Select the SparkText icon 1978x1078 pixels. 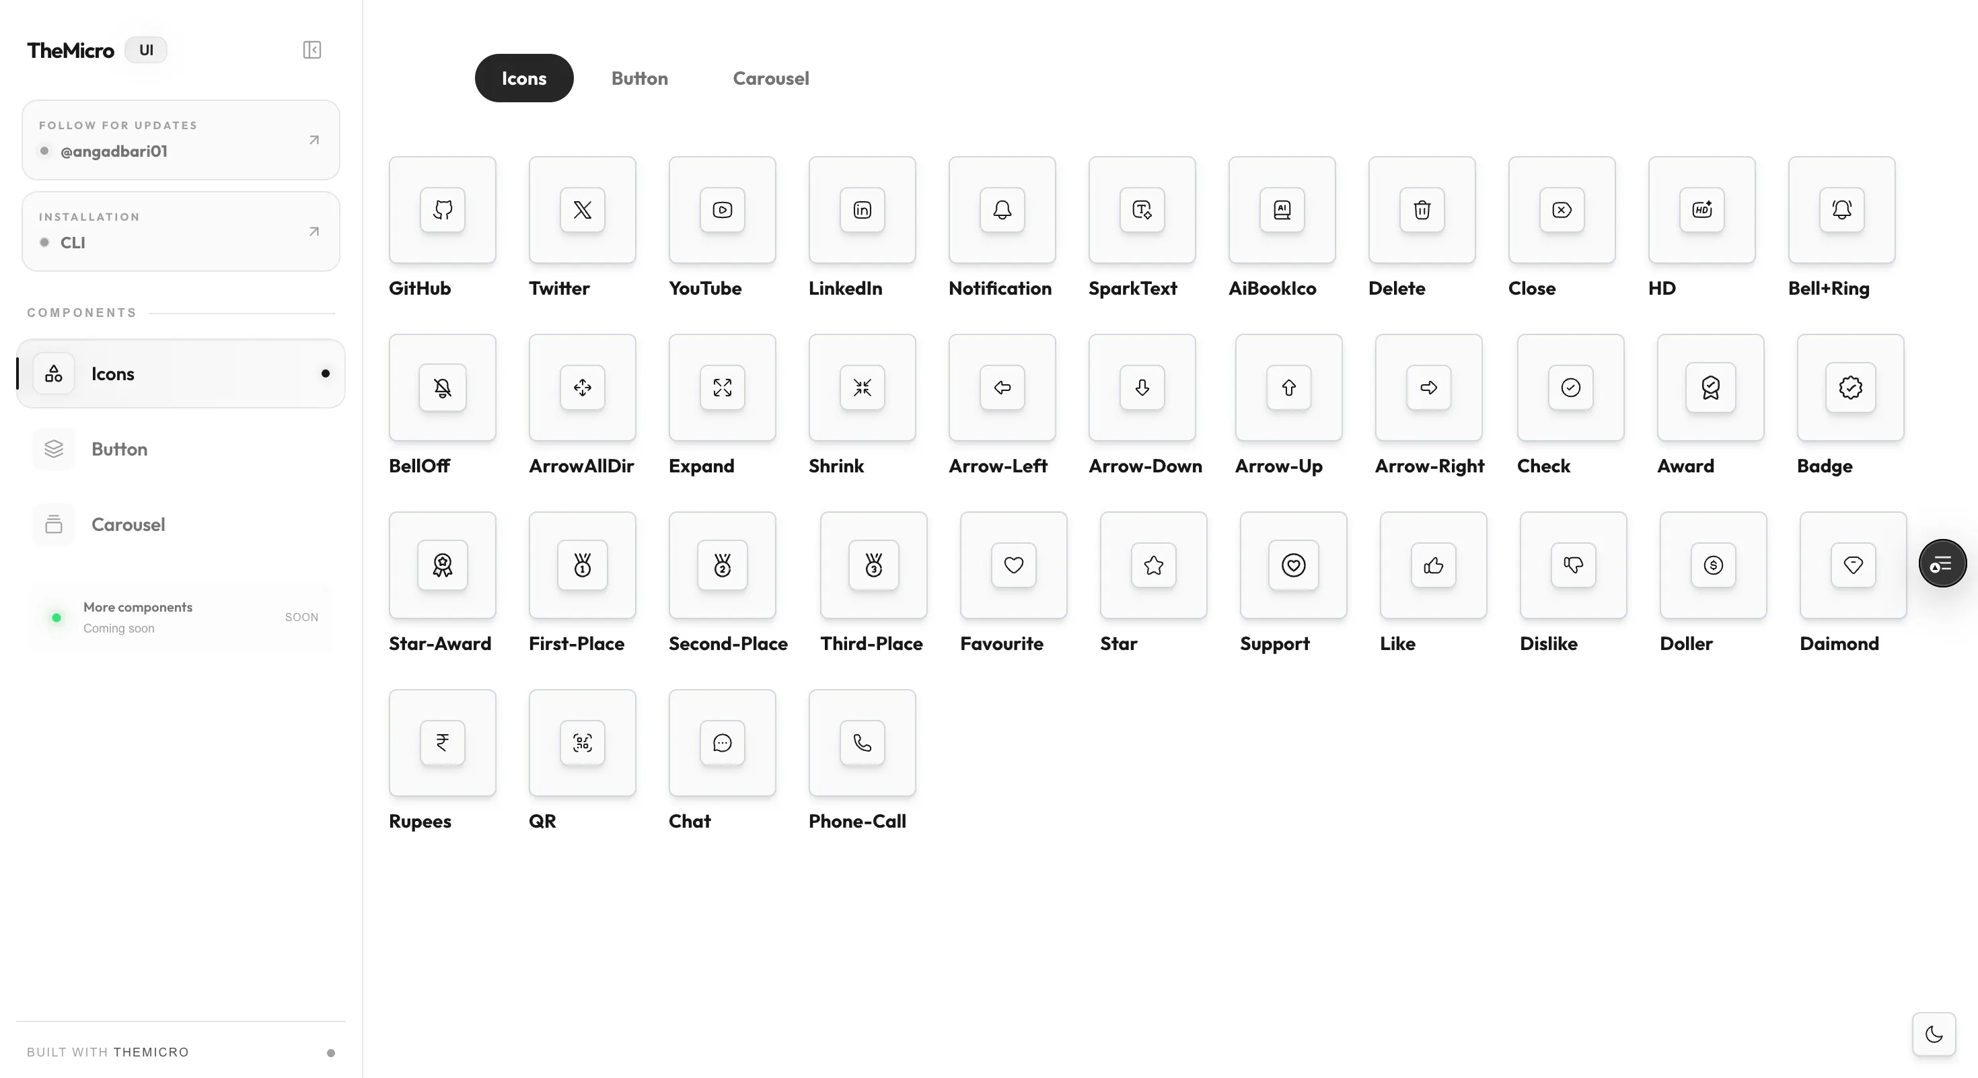click(1142, 210)
